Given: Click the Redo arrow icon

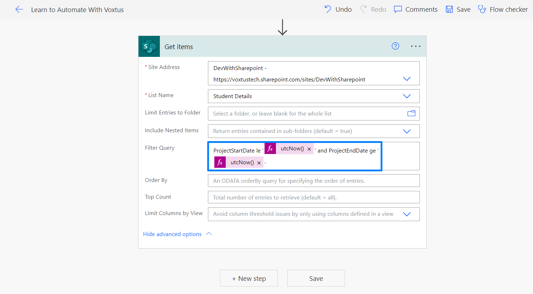Looking at the screenshot, I should 364,9.
